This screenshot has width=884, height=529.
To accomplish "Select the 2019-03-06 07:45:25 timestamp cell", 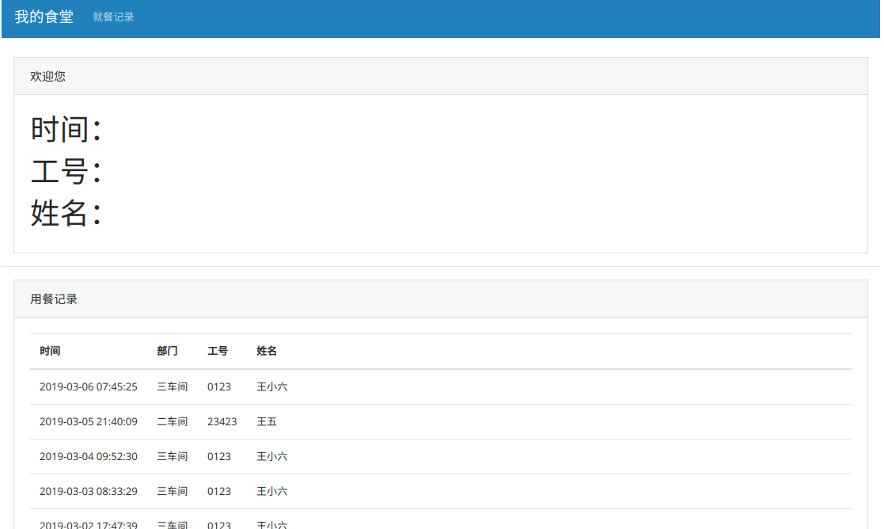I will [x=88, y=387].
